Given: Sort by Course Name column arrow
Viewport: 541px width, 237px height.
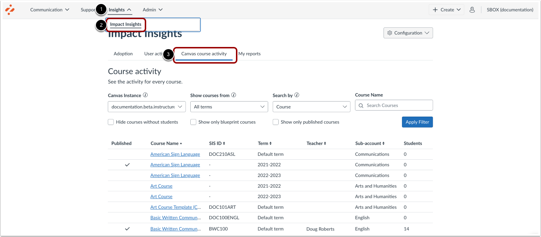Looking at the screenshot, I should (x=181, y=143).
